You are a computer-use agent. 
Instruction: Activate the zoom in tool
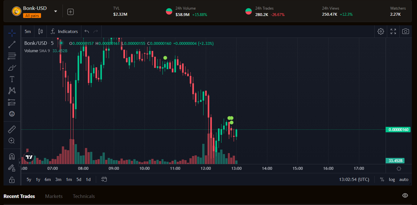click(x=12, y=141)
